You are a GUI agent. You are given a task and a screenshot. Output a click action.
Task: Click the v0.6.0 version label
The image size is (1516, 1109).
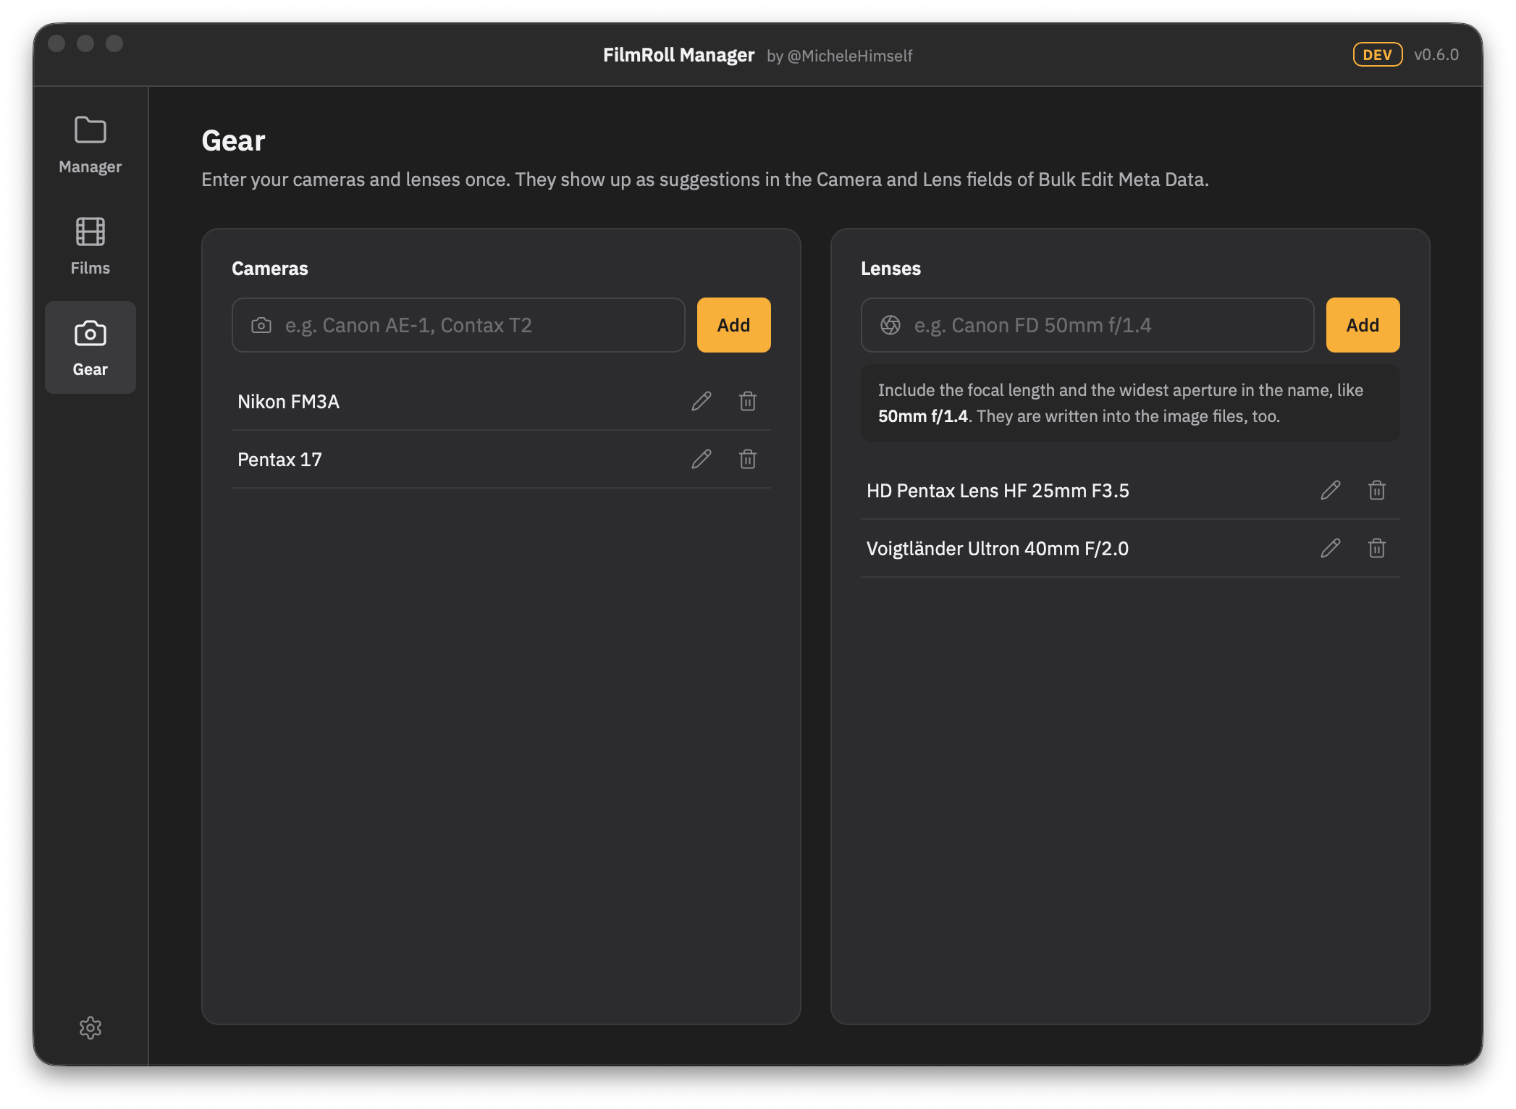coord(1436,55)
